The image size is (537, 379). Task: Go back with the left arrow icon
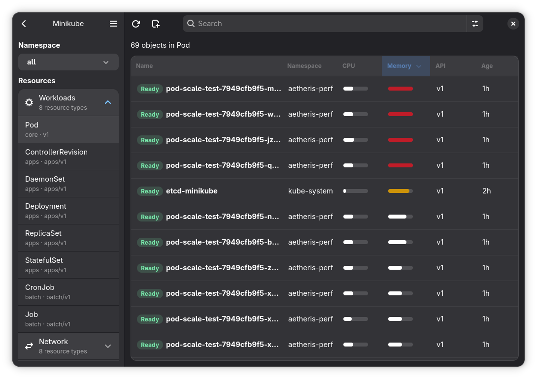(x=24, y=24)
